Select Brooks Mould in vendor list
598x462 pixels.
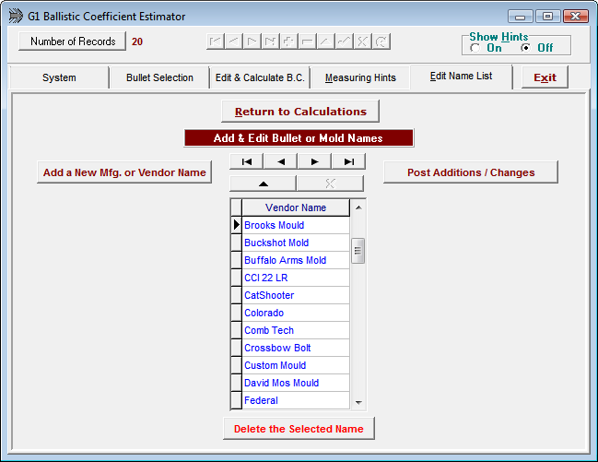click(x=296, y=225)
